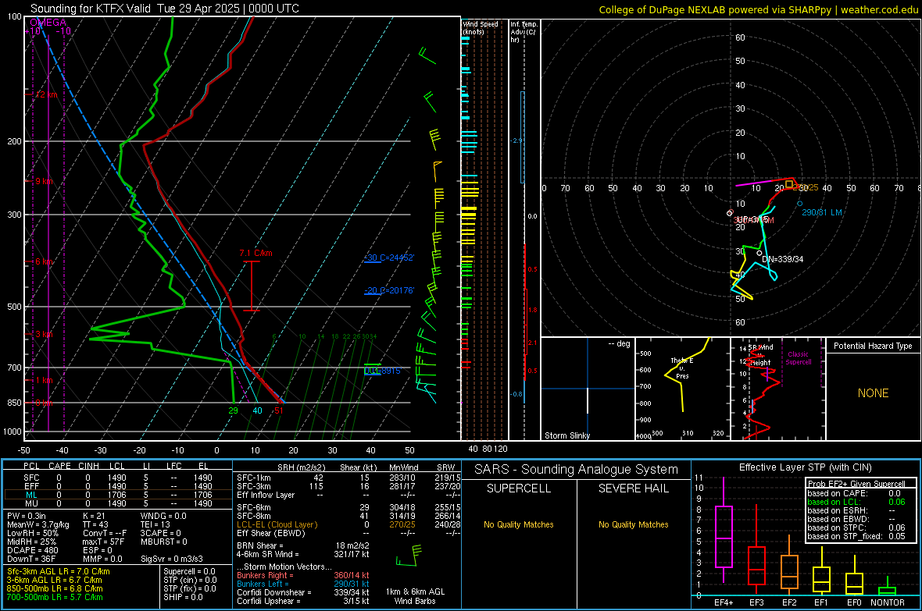Select the 290/31 LM hodograph label
The image size is (922, 611).
click(821, 212)
